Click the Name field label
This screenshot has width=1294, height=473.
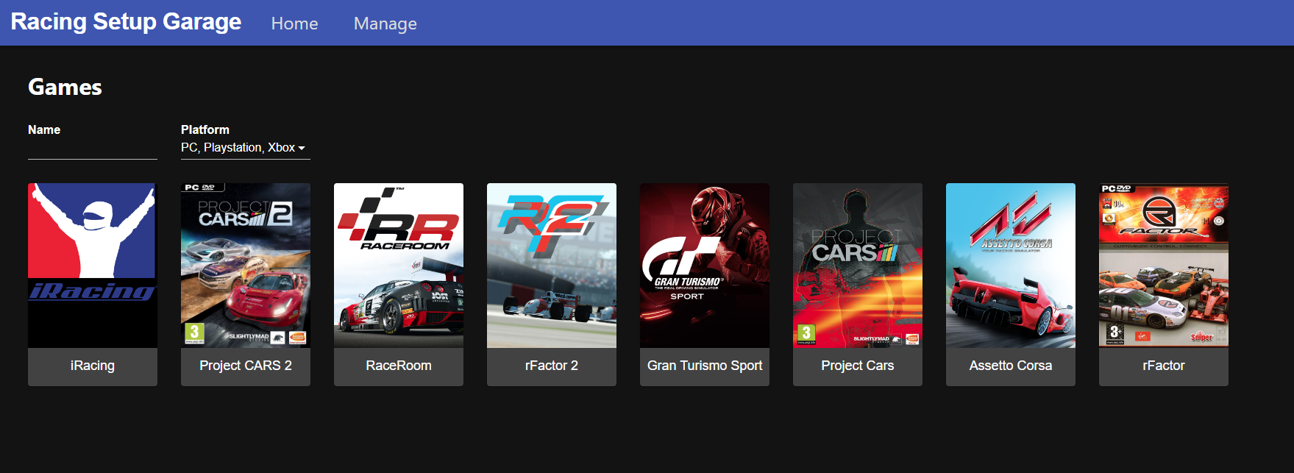(x=44, y=129)
